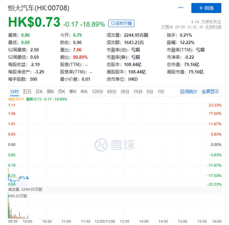Viewport: 229px width, 225px height.
Task: Click the -18.89% change beside the price
Action: [x=92, y=24]
